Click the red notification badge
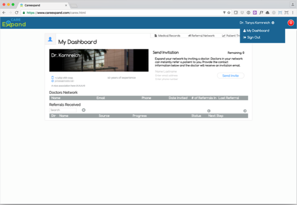The height and width of the screenshot is (205, 297). [x=290, y=23]
